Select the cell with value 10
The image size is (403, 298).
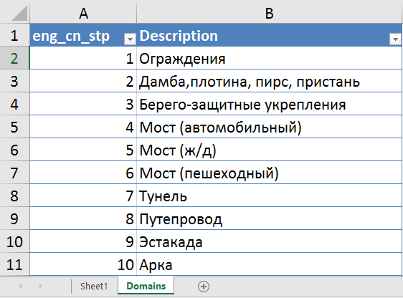click(x=83, y=264)
